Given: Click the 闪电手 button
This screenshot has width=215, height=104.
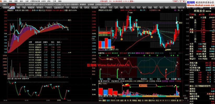Looking at the screenshot, I should (x=175, y=1).
